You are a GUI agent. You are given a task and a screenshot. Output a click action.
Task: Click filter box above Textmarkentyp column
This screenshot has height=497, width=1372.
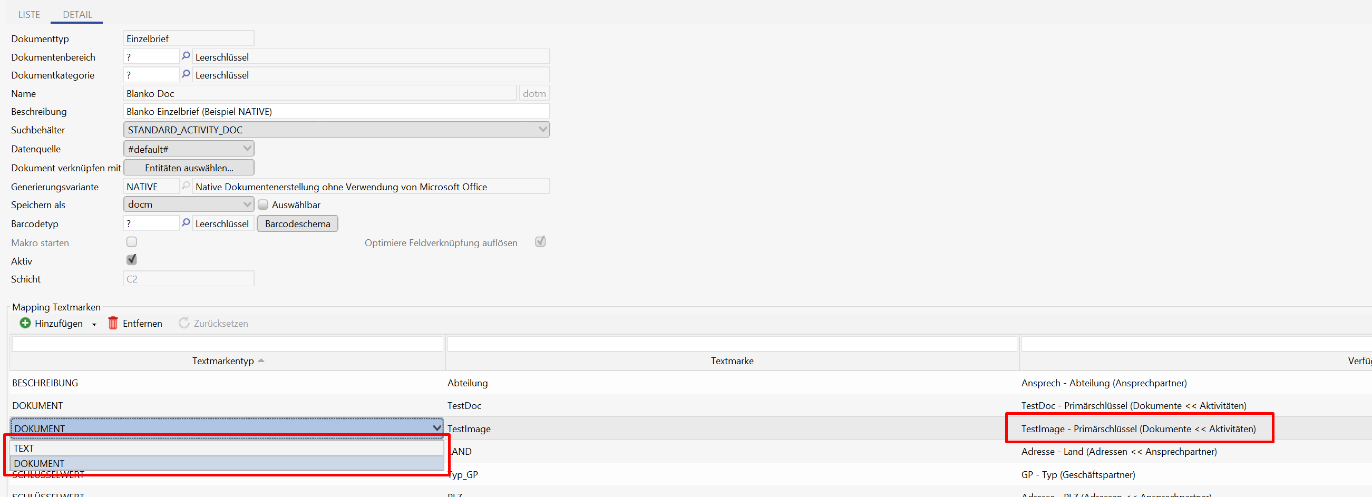(x=227, y=344)
